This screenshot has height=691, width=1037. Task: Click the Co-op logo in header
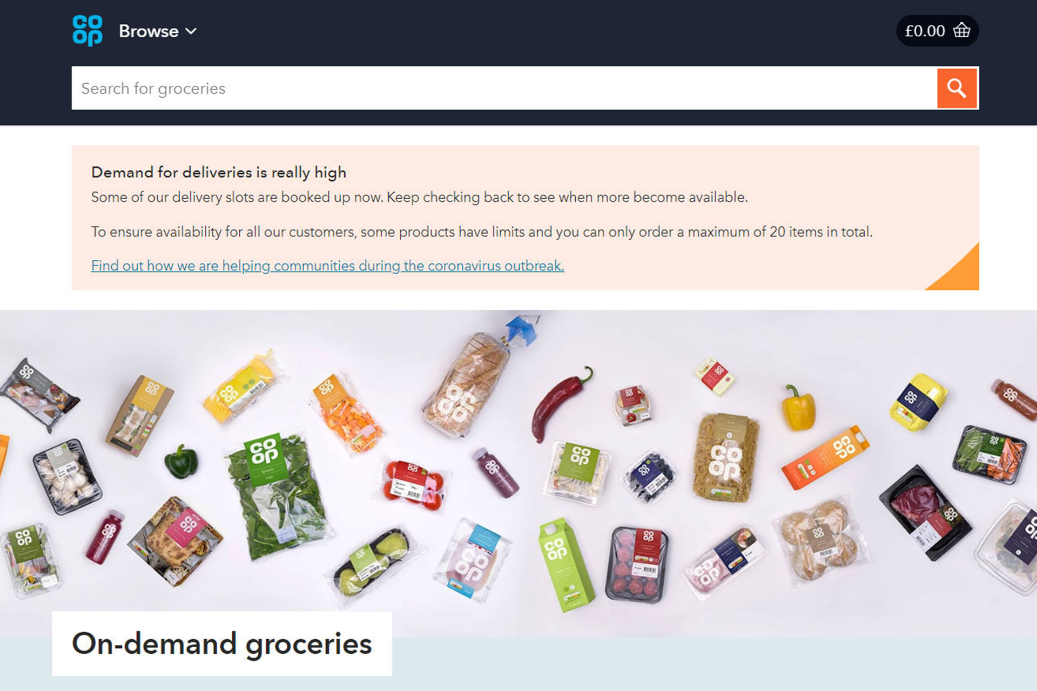[87, 30]
